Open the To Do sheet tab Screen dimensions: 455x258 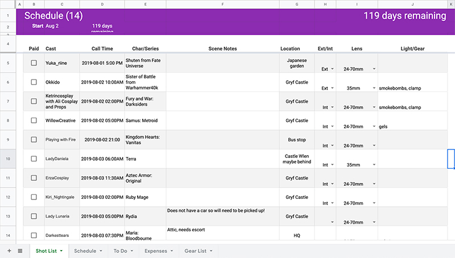point(120,251)
